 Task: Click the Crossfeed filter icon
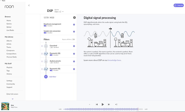(x=46, y=46)
